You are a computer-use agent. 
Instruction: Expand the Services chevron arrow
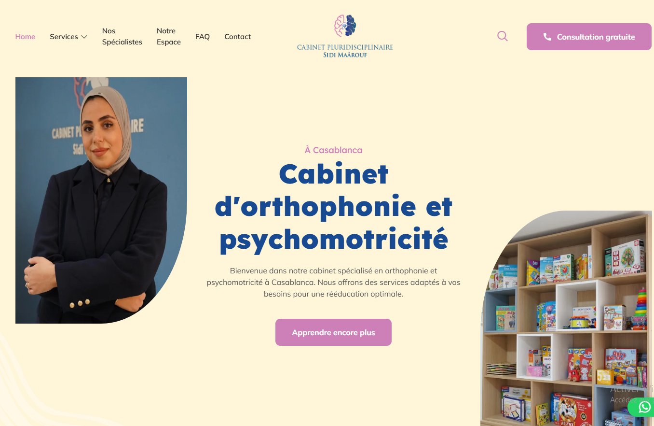click(x=84, y=37)
